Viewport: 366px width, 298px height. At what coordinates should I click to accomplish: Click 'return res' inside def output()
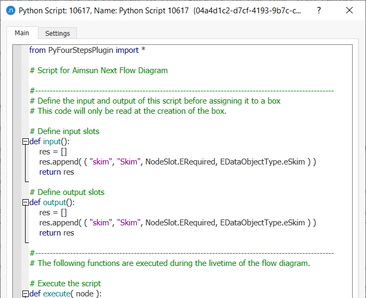coord(57,233)
